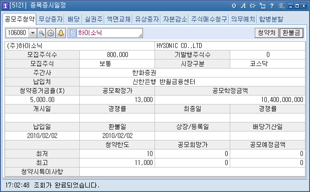Click the font 'A' icon in title bar
The height and width of the screenshot is (192, 310).
click(243, 6)
